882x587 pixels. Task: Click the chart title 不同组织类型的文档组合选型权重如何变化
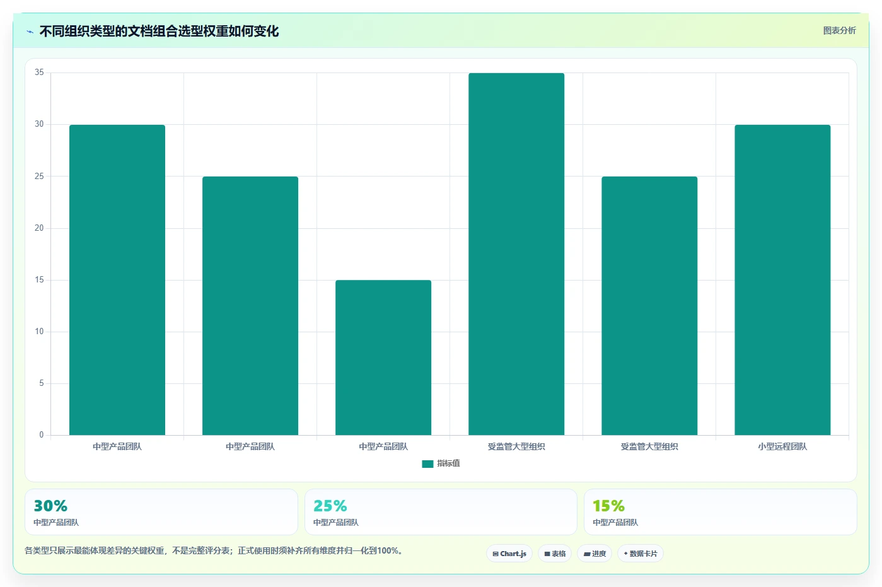[x=159, y=31]
